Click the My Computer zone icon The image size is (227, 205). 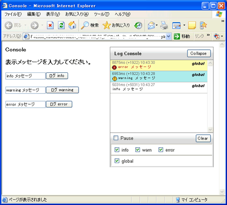(178, 200)
